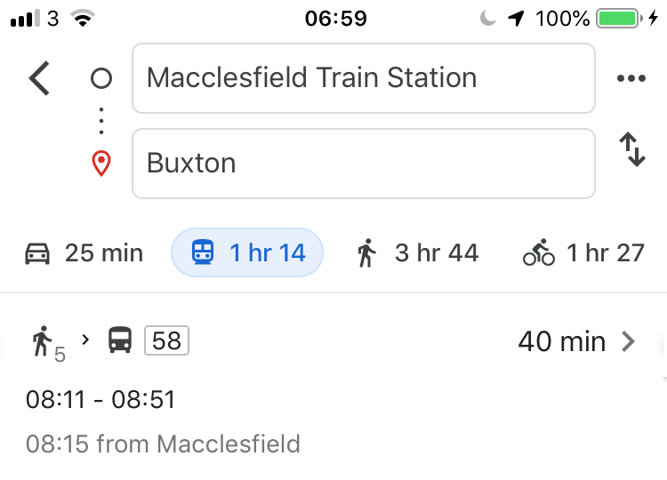This screenshot has height=480, width=667.
Task: Edit the Buxton destination field
Action: point(363,164)
